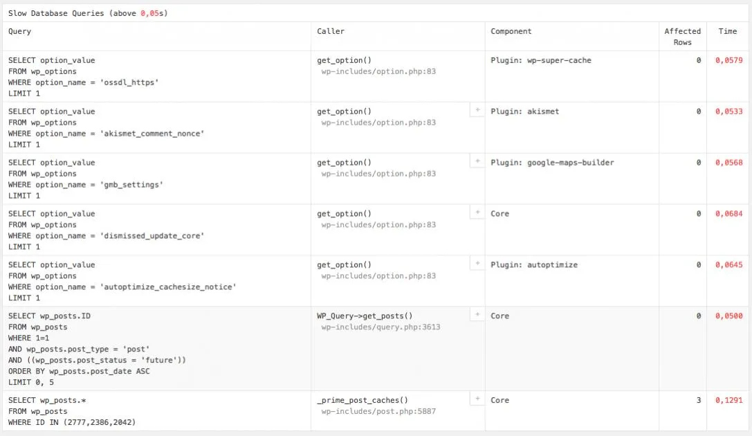The image size is (752, 436).
Task: Sort by Component column header
Action: (x=511, y=31)
